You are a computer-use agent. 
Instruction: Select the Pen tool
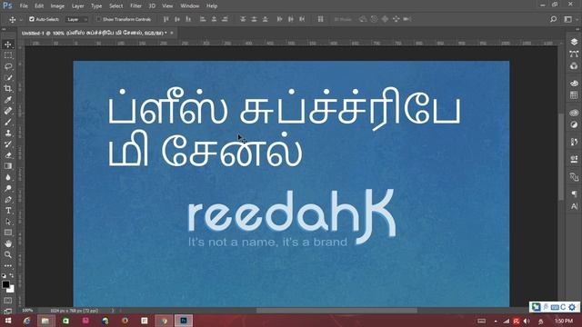click(x=8, y=200)
